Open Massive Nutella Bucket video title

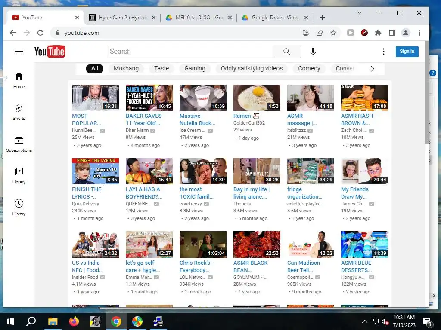pos(197,119)
